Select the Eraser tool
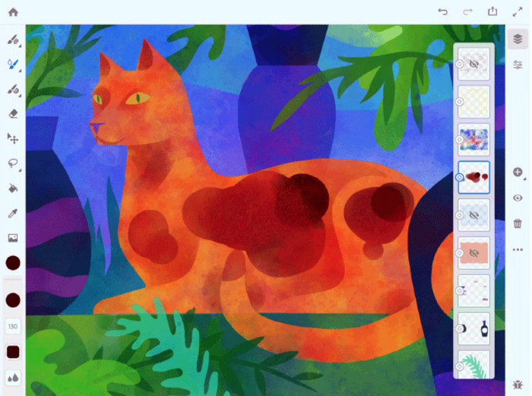Image resolution: width=532 pixels, height=396 pixels. click(12, 113)
